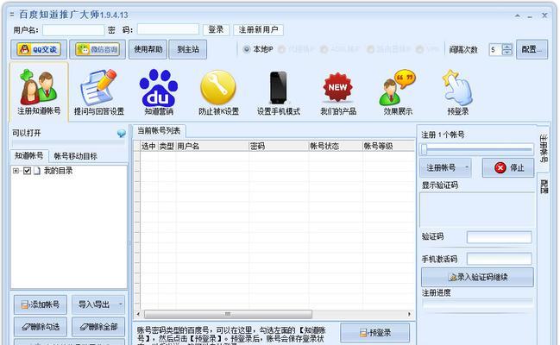Click the account list horizontal scrollbar thumb

click(228, 314)
